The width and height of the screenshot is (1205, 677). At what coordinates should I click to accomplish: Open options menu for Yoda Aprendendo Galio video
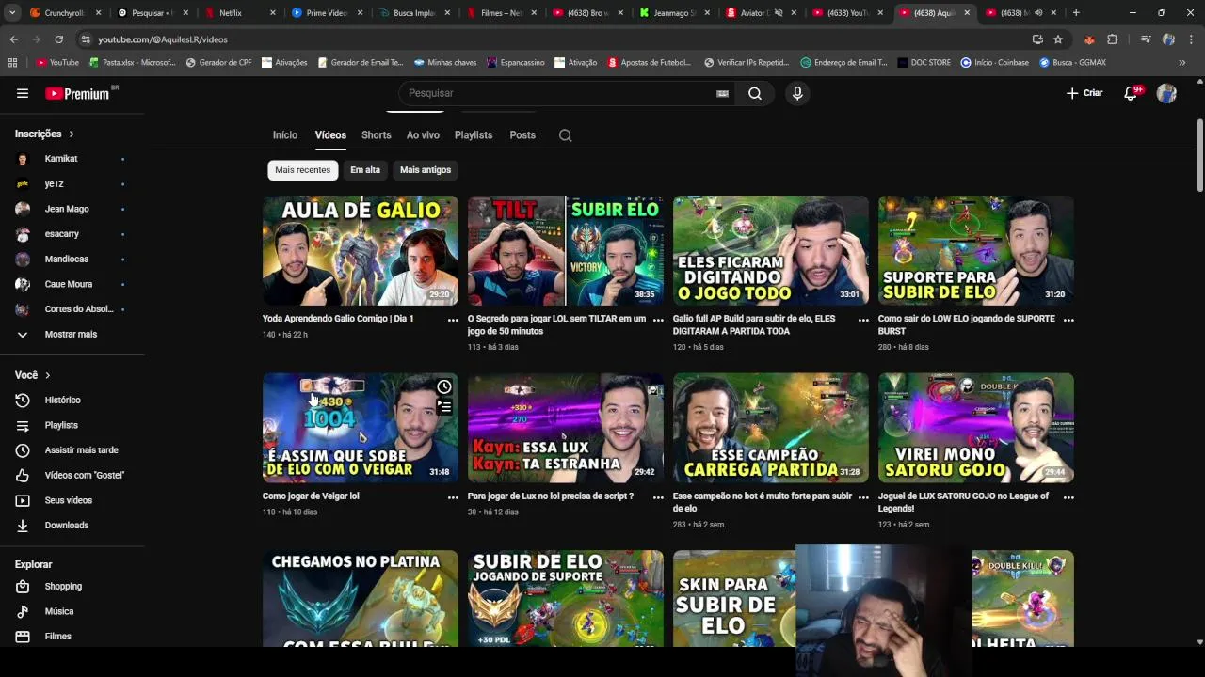click(453, 320)
